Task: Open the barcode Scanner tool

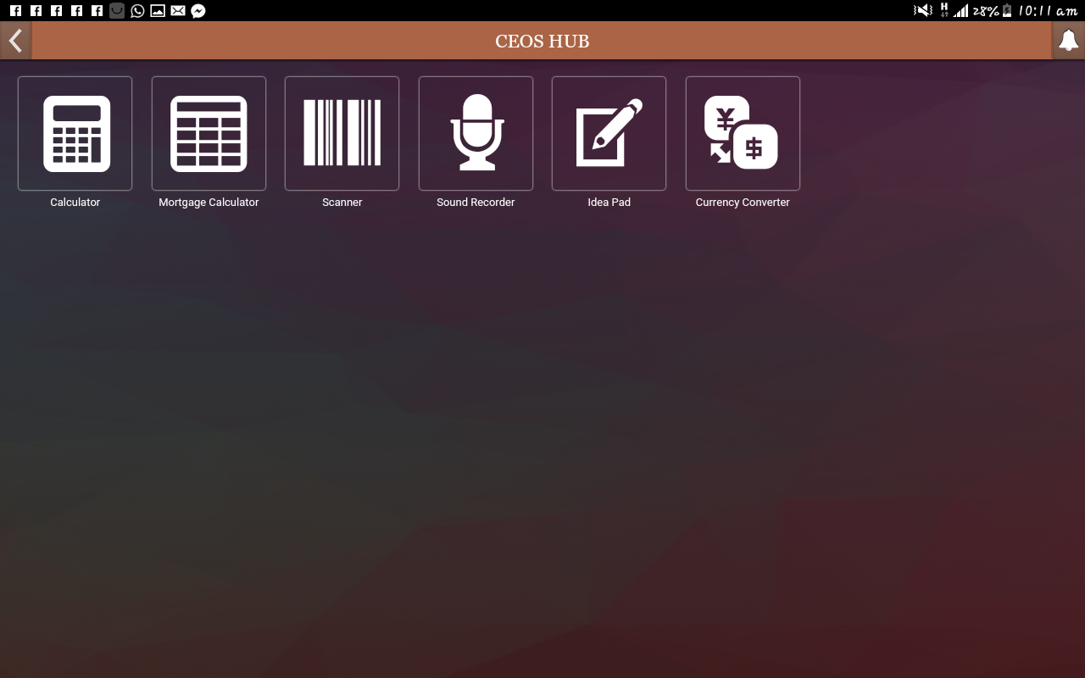Action: coord(342,133)
